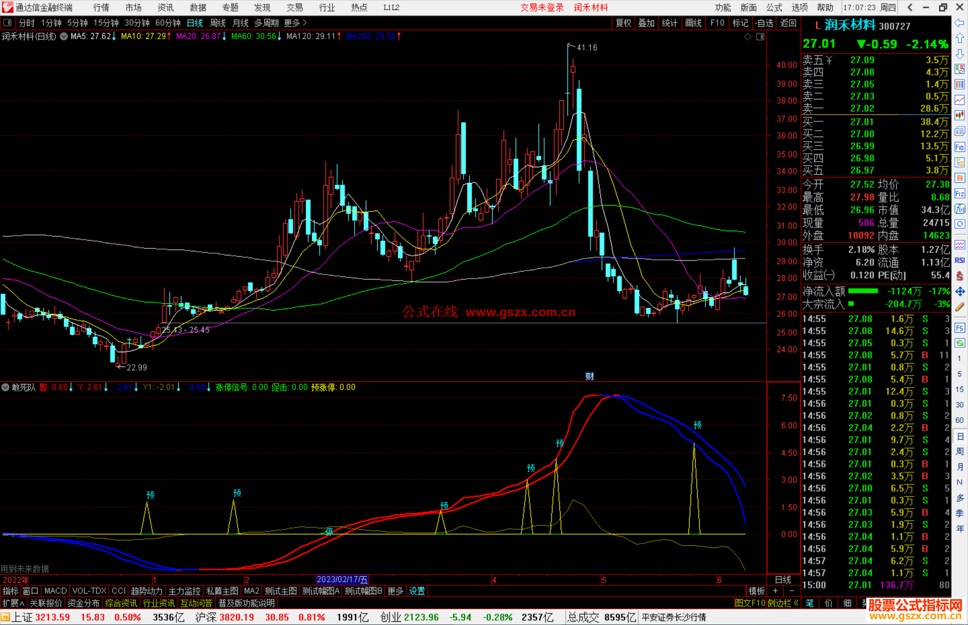Click the pencil drawing tool icon
This screenshot has width=968, height=625.
[x=959, y=307]
